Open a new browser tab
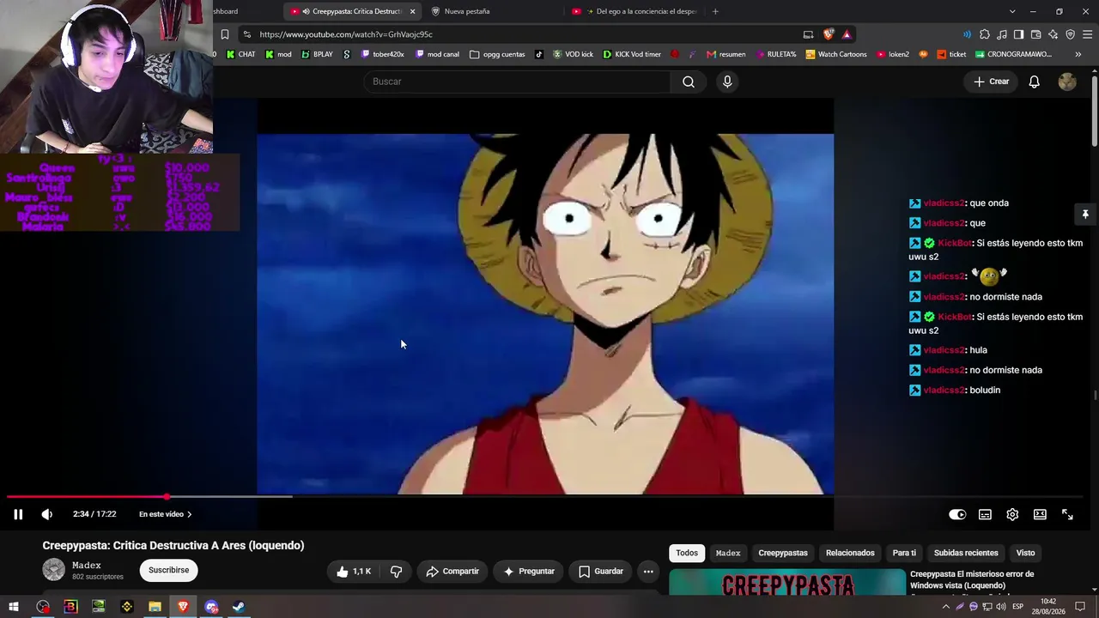This screenshot has width=1099, height=618. (715, 11)
